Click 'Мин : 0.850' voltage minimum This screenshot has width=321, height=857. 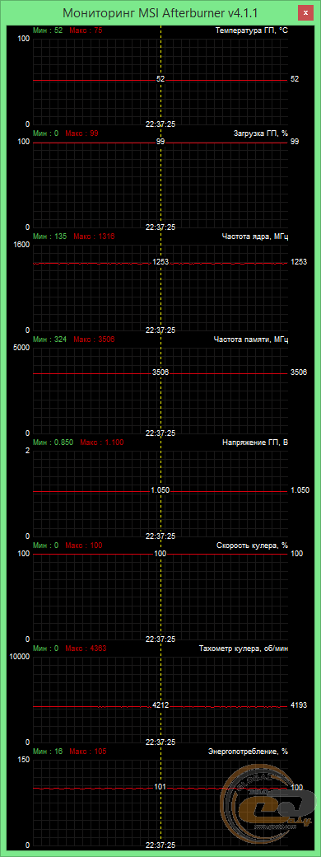(x=53, y=443)
